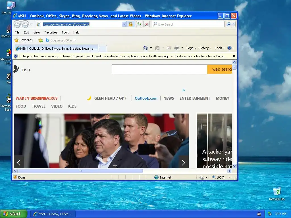Open the Edit menu

tap(26, 32)
